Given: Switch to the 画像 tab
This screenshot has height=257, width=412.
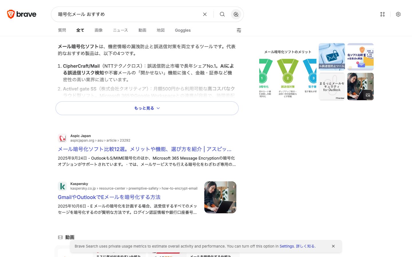Looking at the screenshot, I should tap(99, 30).
